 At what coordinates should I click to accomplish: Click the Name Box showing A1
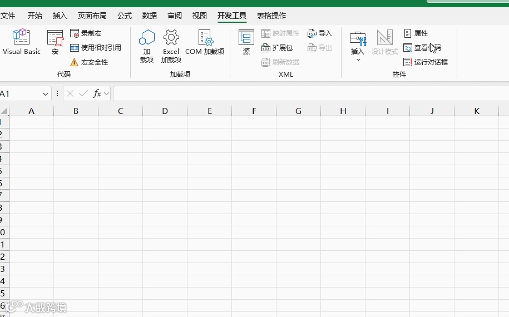click(x=20, y=94)
